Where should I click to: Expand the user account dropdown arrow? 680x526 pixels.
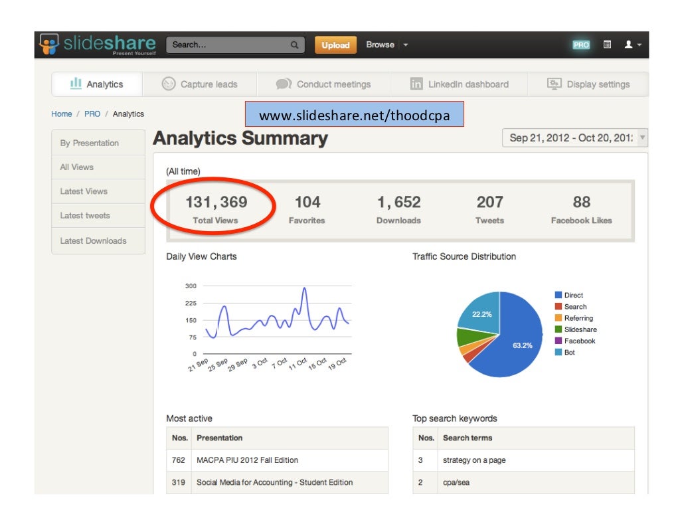point(639,44)
